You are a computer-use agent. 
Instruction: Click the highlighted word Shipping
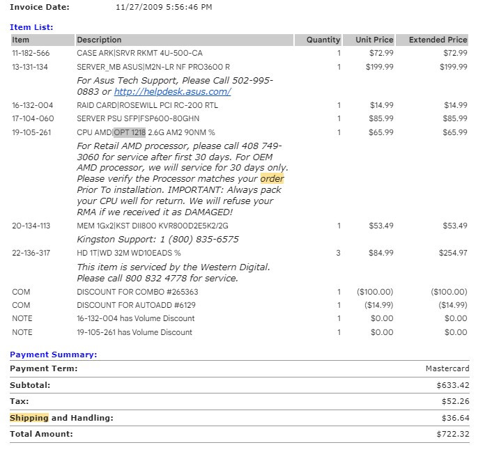pos(29,418)
